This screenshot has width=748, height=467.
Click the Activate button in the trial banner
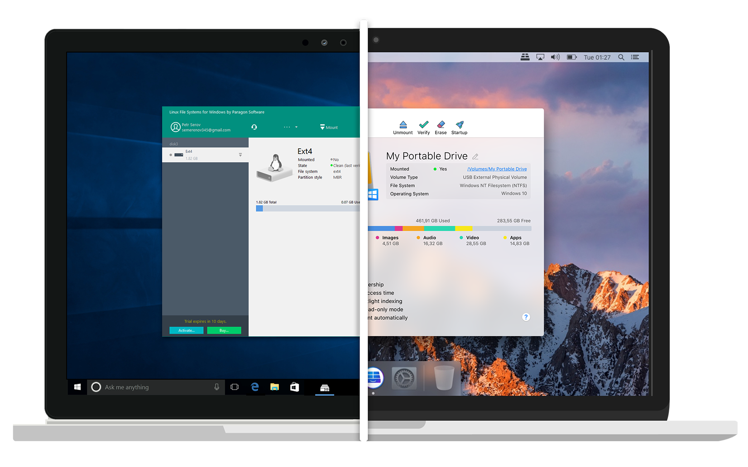pyautogui.click(x=186, y=330)
